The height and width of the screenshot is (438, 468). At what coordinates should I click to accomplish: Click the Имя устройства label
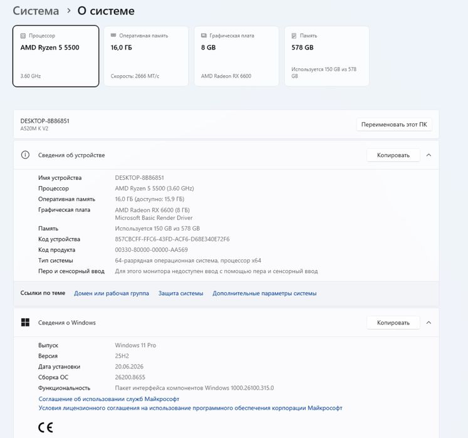click(x=60, y=178)
